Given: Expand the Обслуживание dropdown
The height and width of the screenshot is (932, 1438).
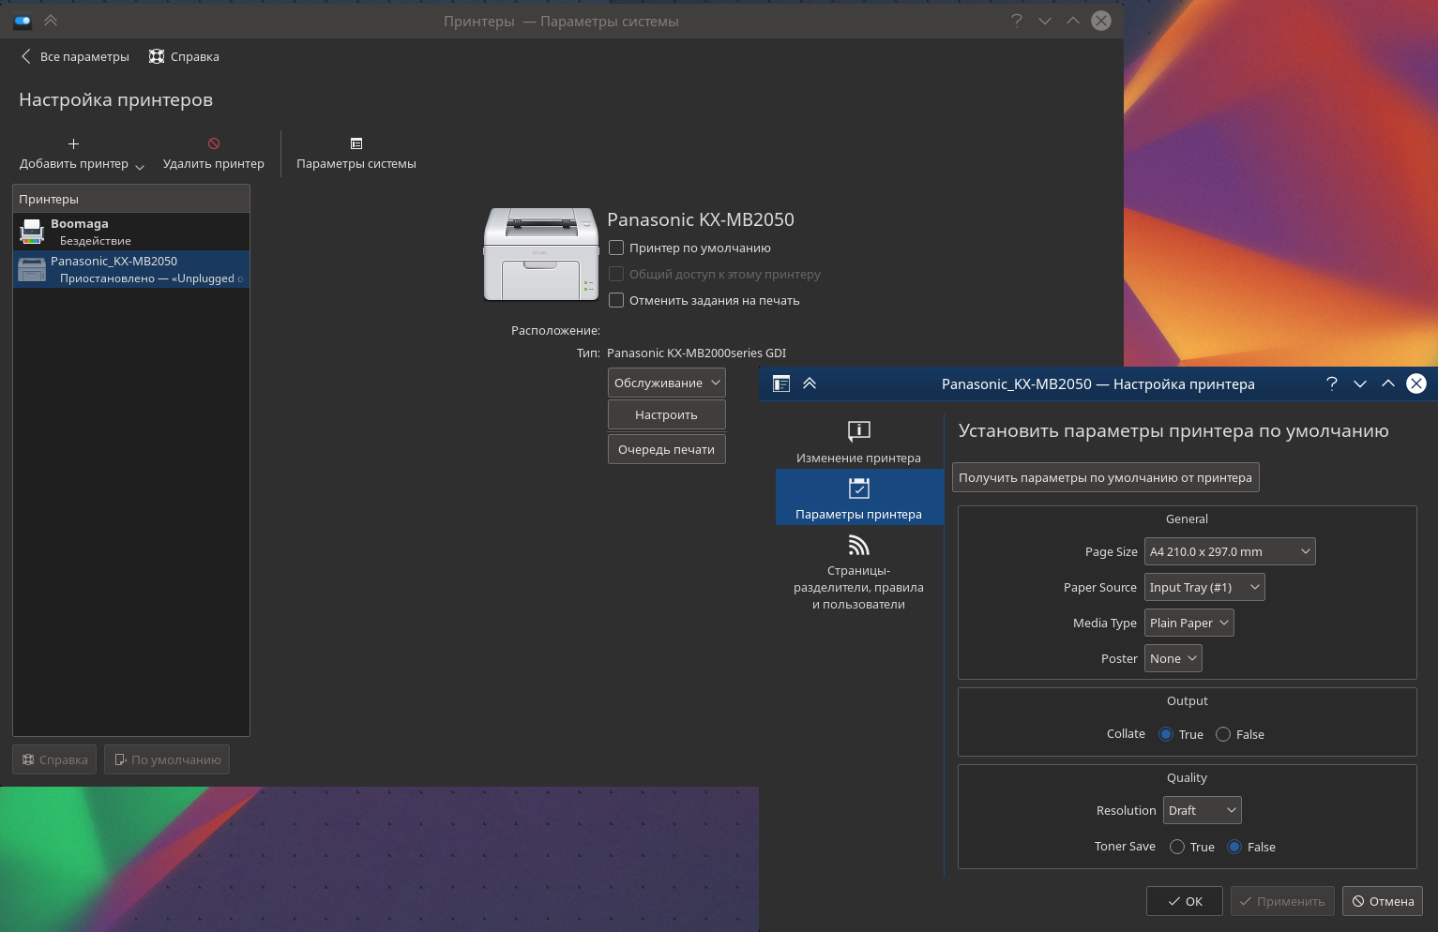Looking at the screenshot, I should (x=667, y=383).
